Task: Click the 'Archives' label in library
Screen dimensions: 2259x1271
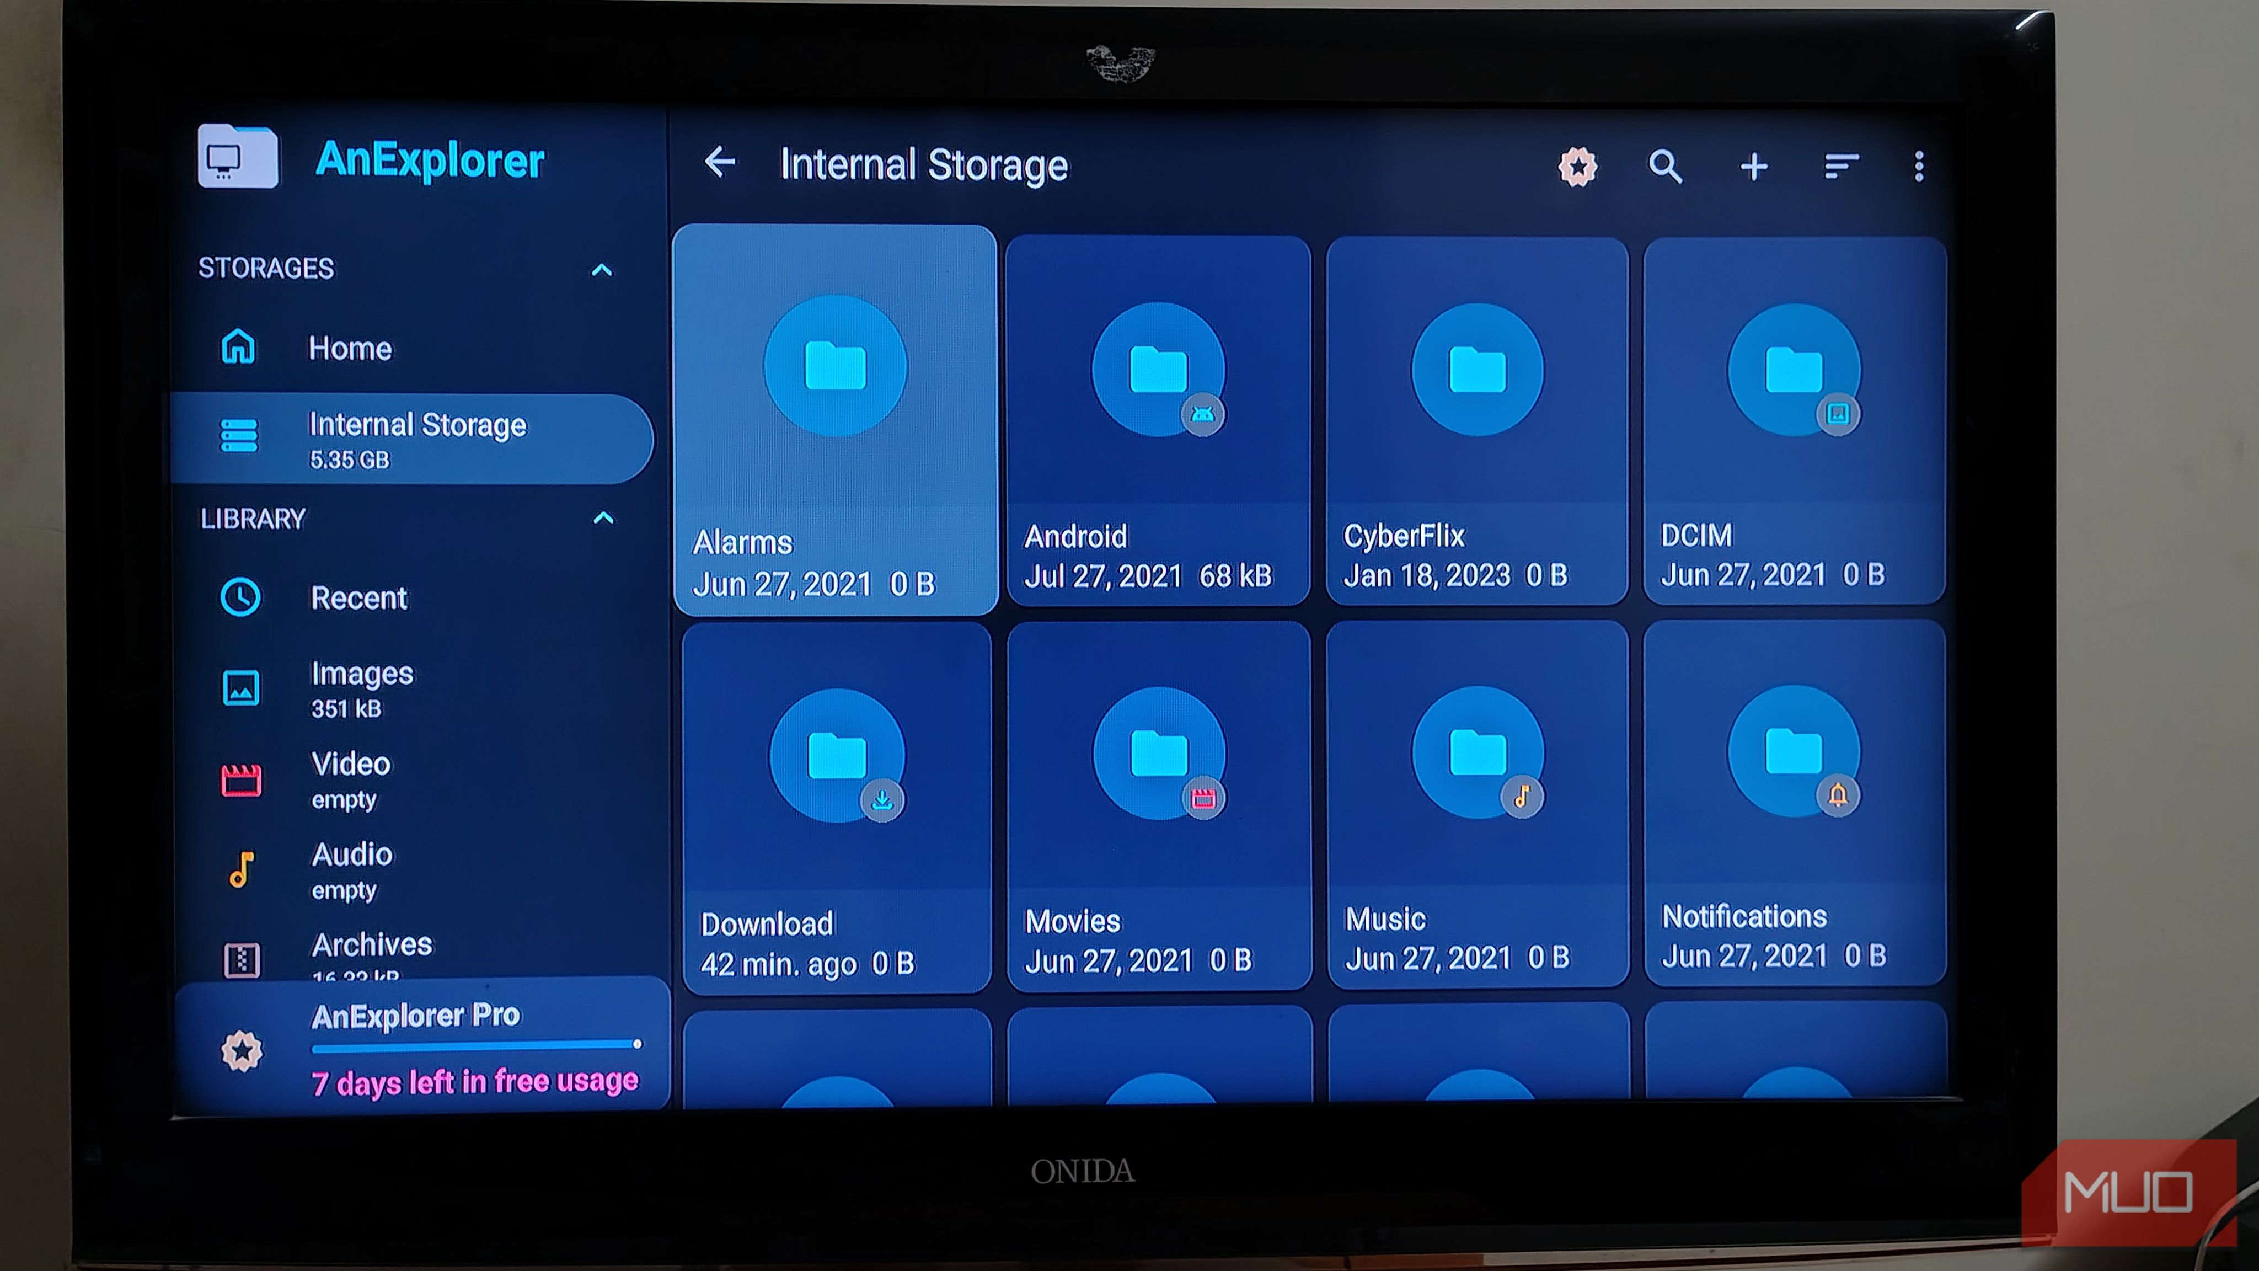Action: [x=372, y=944]
